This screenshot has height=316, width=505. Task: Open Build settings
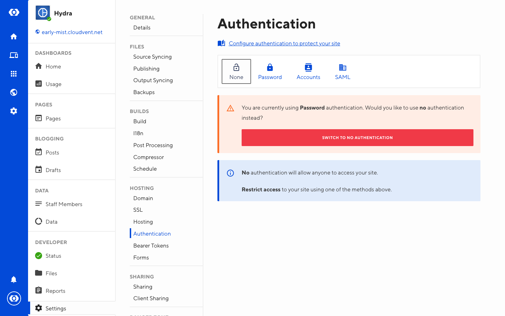pyautogui.click(x=140, y=121)
